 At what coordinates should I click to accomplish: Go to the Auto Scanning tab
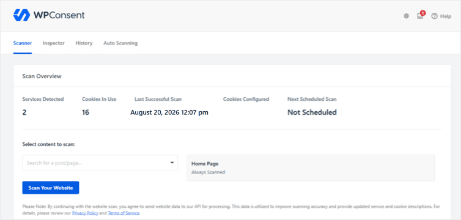(120, 43)
